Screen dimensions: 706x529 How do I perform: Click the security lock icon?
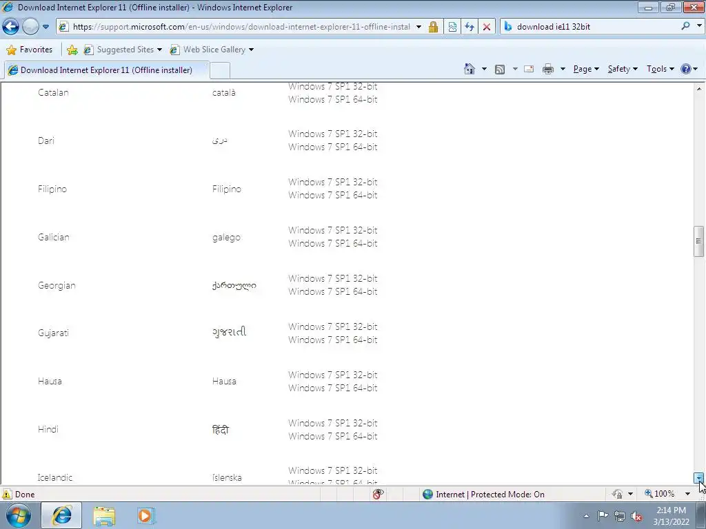433,27
